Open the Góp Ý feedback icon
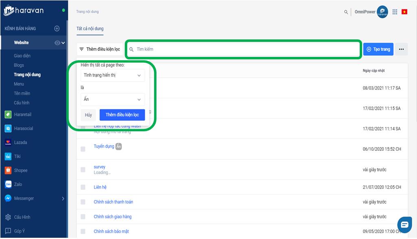This screenshot has height=239, width=417. pos(8,231)
